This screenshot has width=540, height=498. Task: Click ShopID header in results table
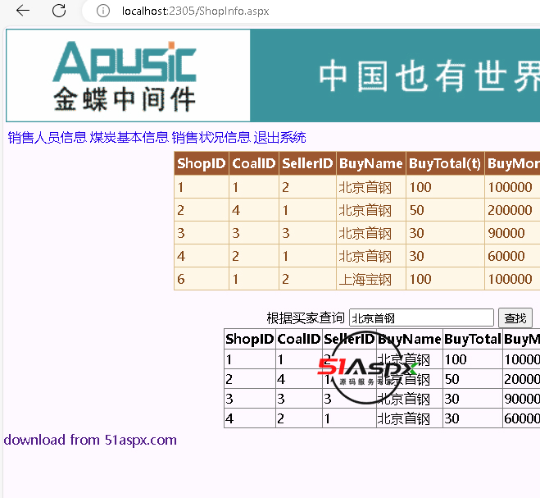[x=249, y=339]
